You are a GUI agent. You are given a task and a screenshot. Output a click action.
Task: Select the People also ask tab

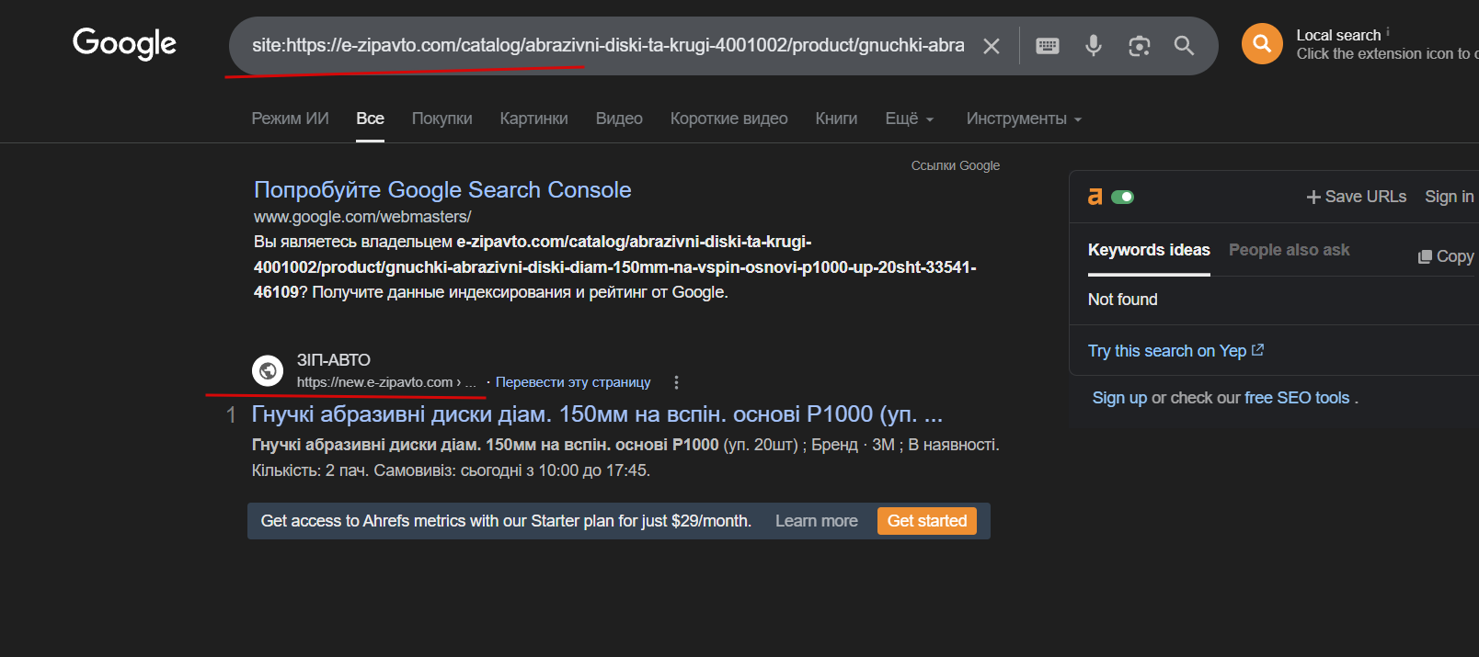point(1289,250)
